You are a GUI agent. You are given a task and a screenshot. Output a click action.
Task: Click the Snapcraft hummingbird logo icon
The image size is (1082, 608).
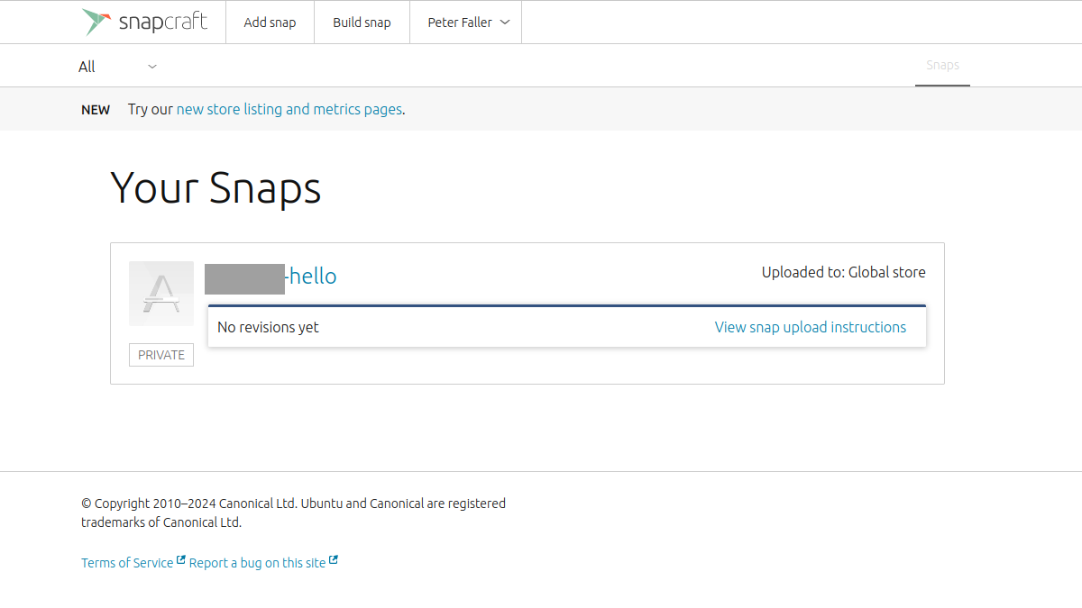[97, 22]
